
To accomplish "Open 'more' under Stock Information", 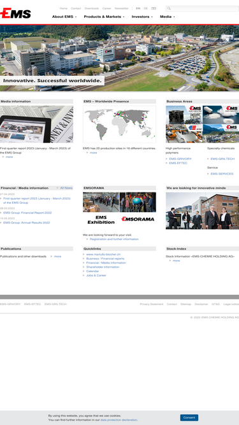I will point(176,261).
